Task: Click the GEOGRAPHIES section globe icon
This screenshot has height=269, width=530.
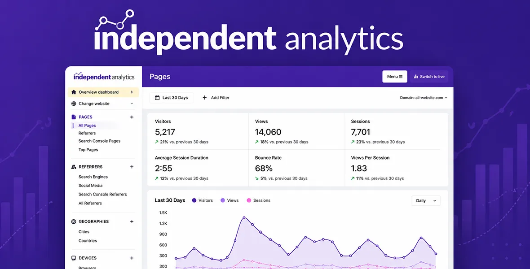Action: [74, 222]
